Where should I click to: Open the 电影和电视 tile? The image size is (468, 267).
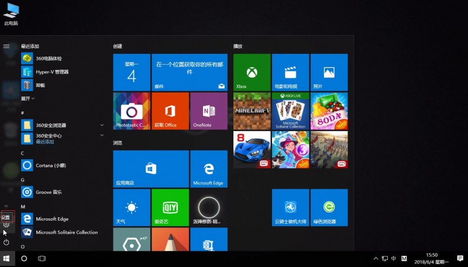coord(290,72)
